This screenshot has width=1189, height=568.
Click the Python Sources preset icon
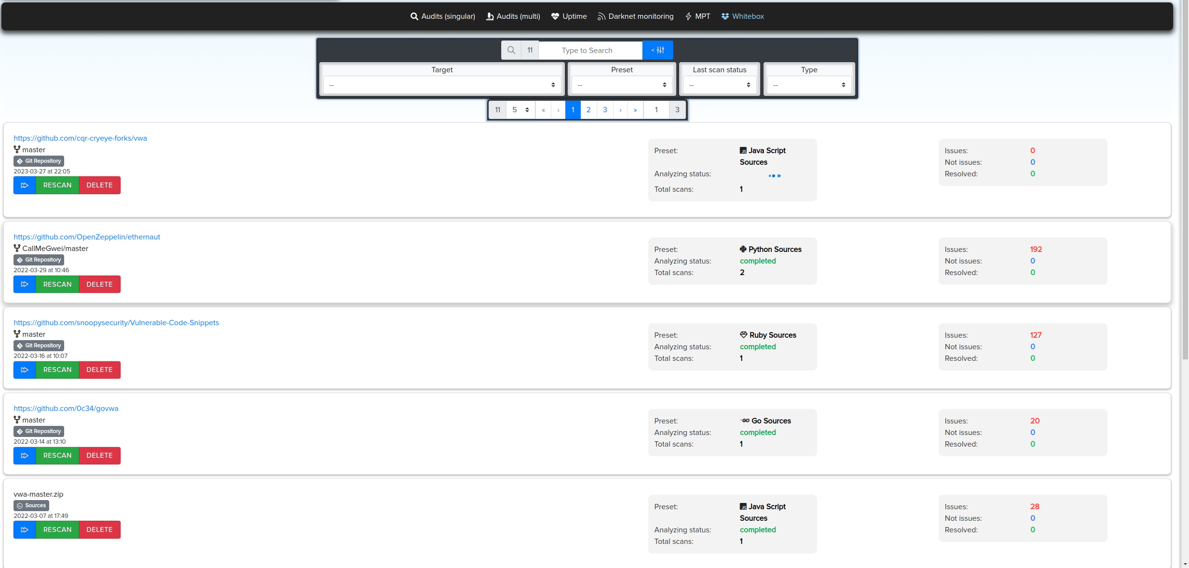743,249
